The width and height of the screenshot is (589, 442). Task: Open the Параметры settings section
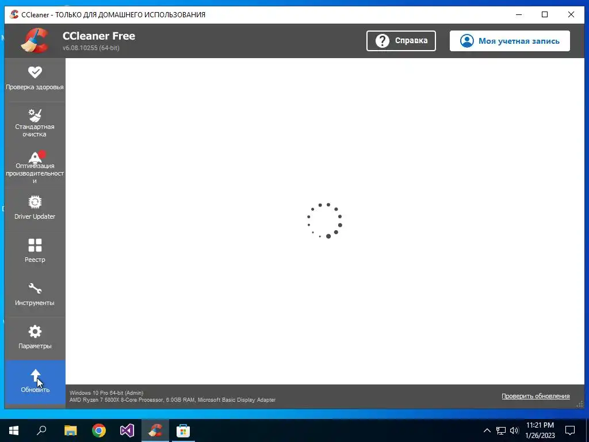coord(35,338)
